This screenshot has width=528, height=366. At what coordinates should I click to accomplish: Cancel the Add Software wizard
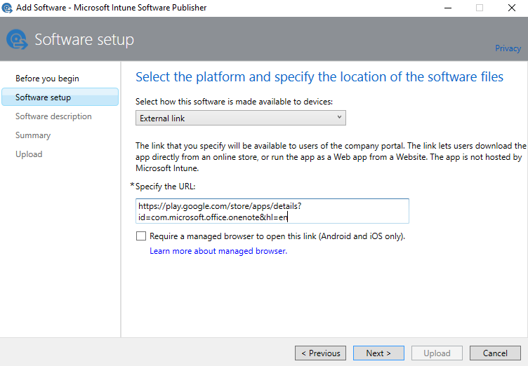click(x=495, y=353)
